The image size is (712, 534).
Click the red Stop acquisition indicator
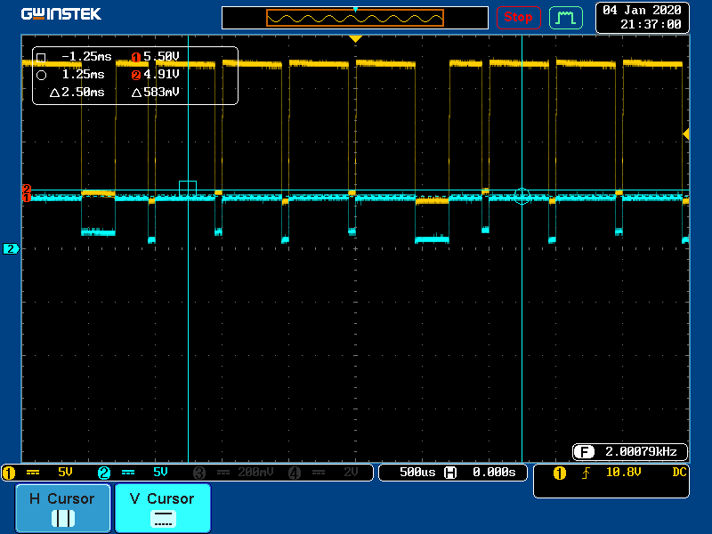pyautogui.click(x=518, y=17)
